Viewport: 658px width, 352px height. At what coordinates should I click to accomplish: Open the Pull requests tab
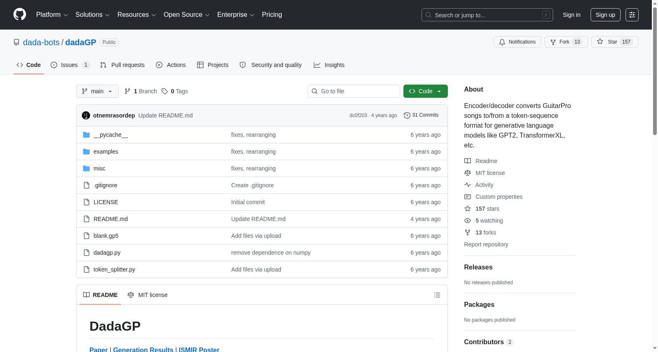[x=123, y=65]
